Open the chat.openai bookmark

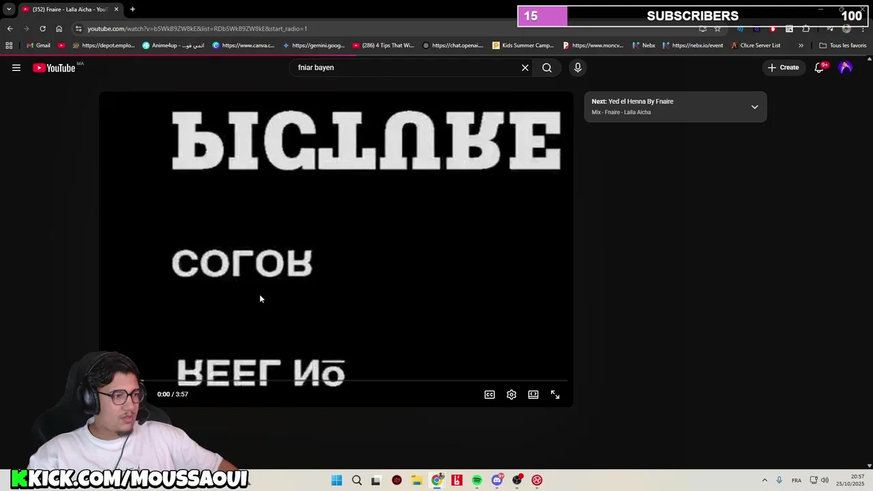tap(453, 46)
